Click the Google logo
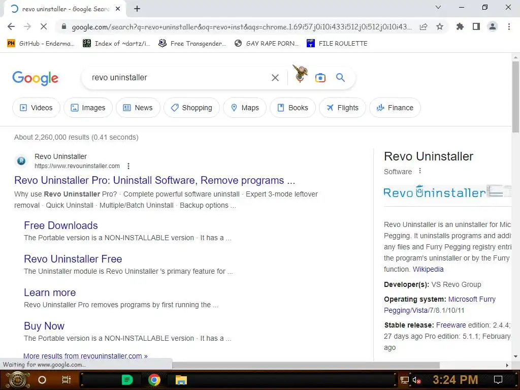The image size is (520, 390). [35, 78]
